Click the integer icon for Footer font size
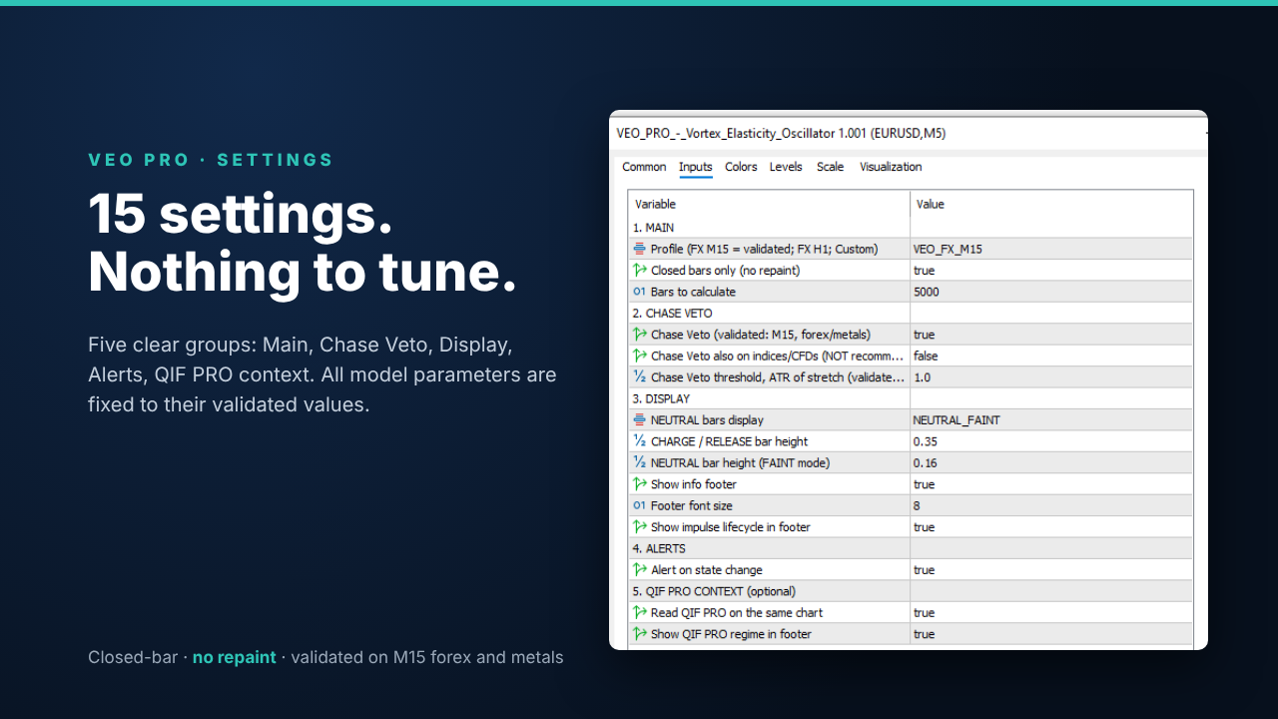The image size is (1278, 719). pyautogui.click(x=640, y=505)
